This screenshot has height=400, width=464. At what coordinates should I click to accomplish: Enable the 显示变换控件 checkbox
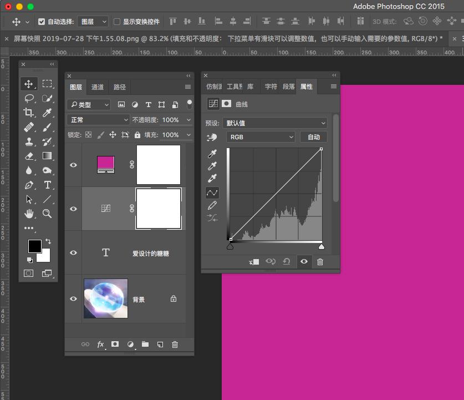117,22
